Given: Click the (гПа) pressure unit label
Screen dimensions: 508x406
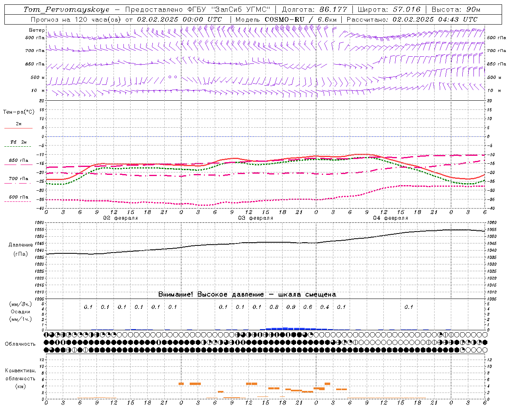Looking at the screenshot, I should 21,254.
